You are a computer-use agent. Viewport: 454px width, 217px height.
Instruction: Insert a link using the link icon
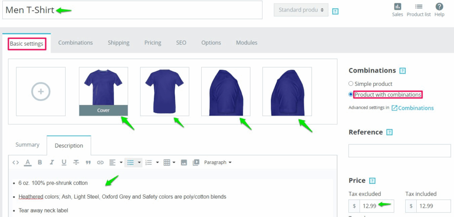(x=100, y=163)
